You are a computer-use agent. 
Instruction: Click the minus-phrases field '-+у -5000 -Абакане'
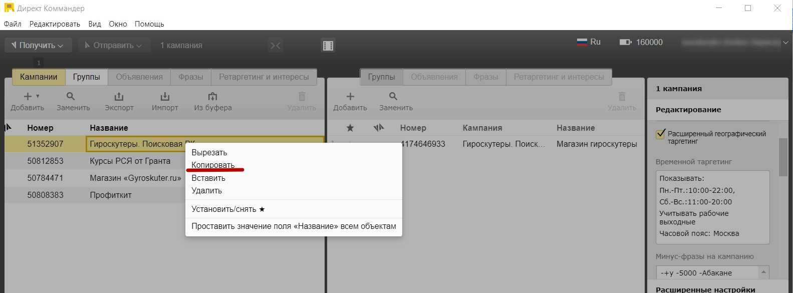point(706,273)
